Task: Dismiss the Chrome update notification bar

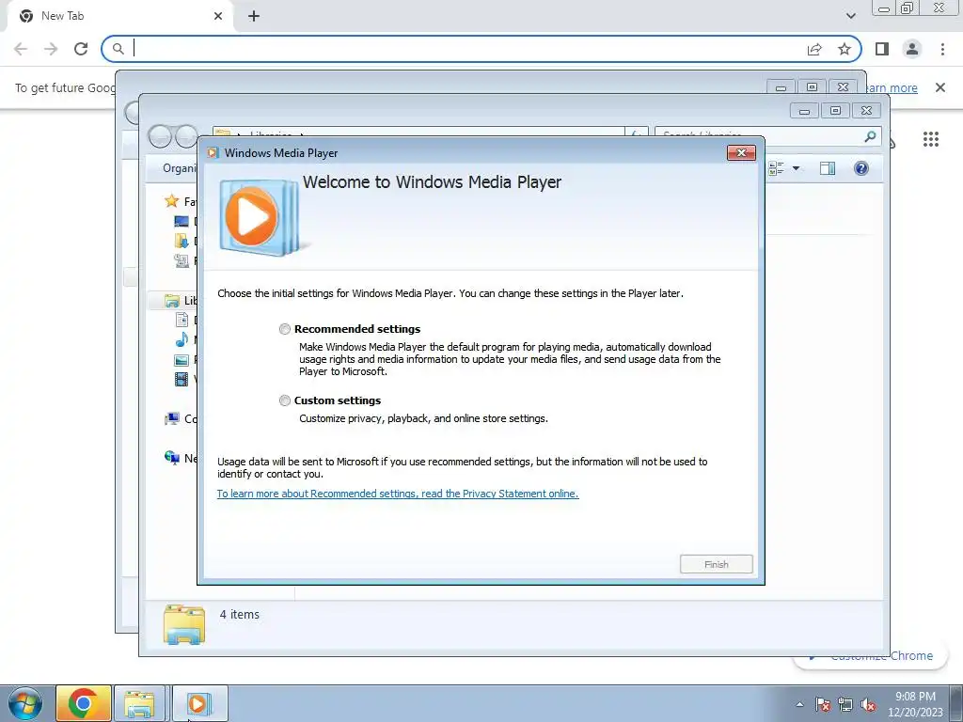Action: (939, 87)
